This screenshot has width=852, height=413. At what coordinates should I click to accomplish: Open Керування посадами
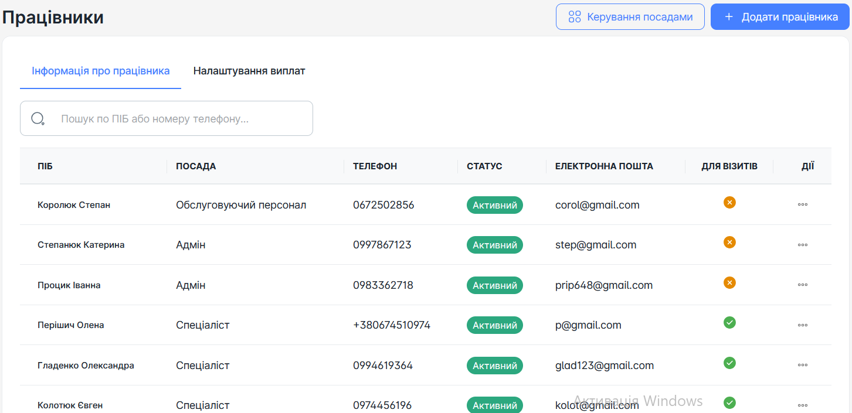630,17
